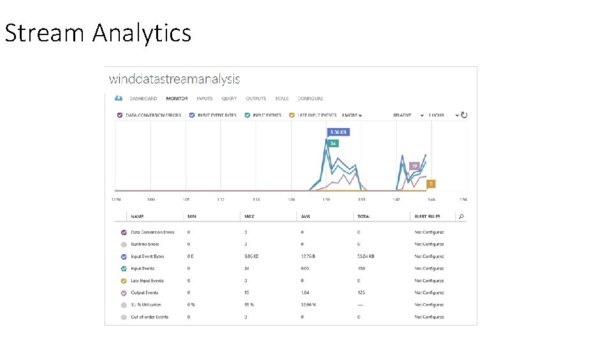Refresh the monitor chart
Screen dimensions: 612x344
tap(464, 115)
